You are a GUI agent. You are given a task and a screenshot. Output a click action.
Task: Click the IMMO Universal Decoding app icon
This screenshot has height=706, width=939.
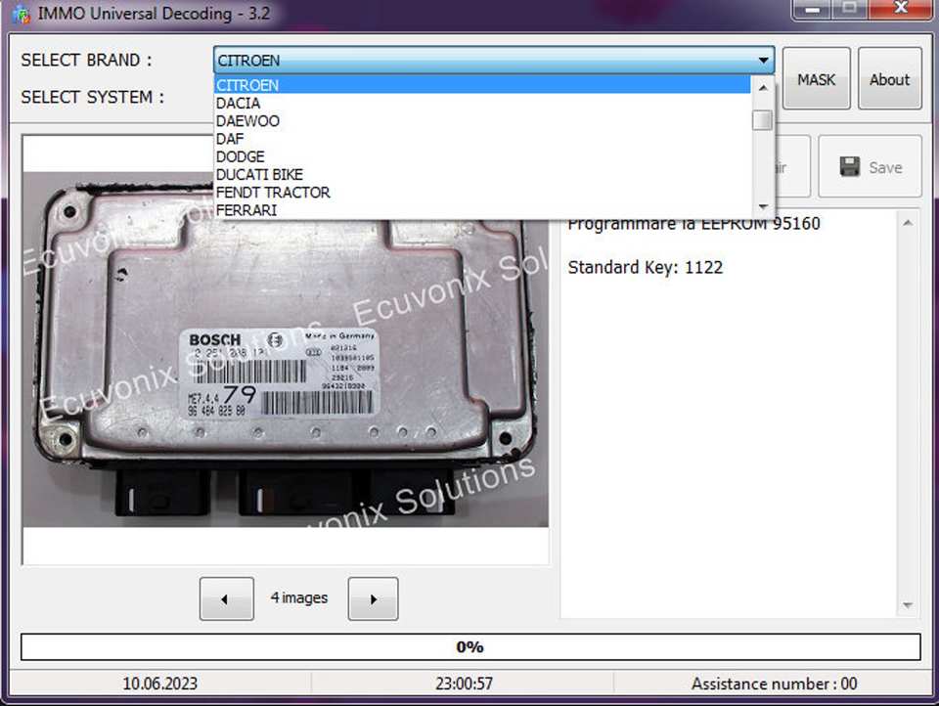coord(21,14)
